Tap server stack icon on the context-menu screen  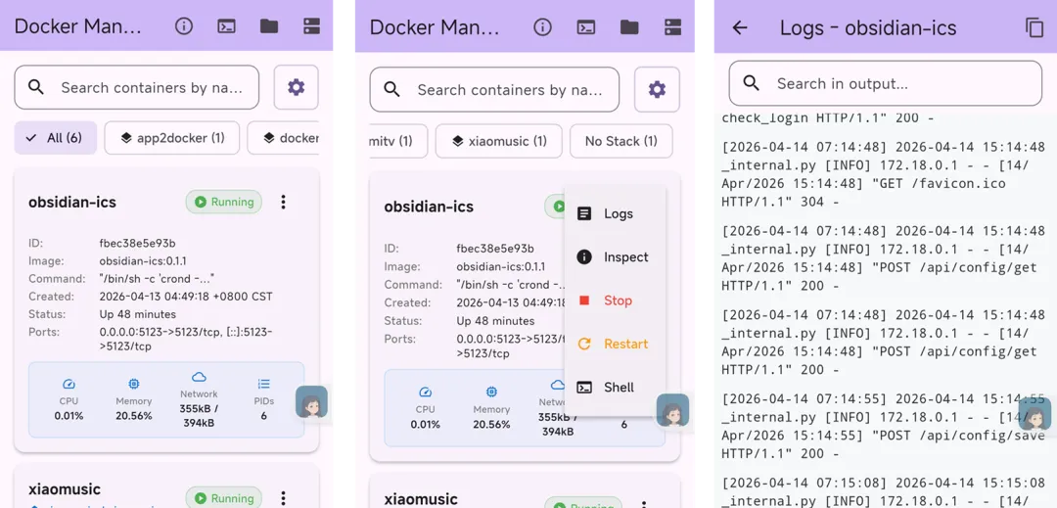pyautogui.click(x=672, y=26)
